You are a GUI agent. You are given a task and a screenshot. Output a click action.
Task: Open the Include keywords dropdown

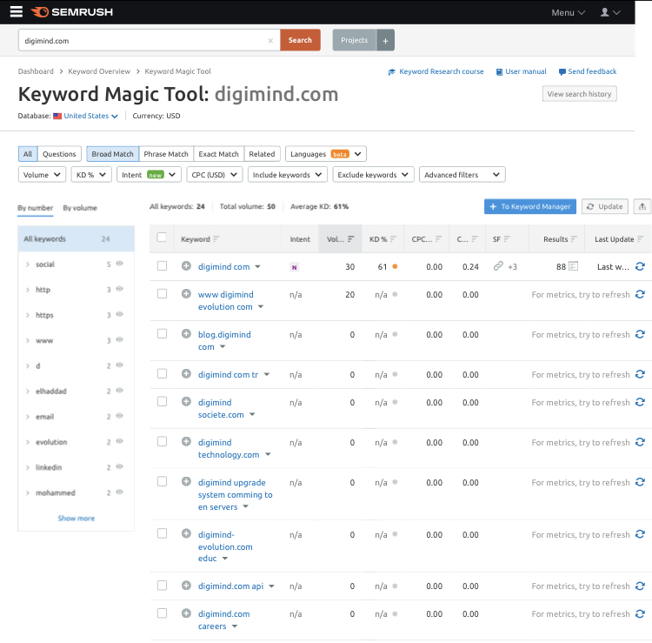288,175
